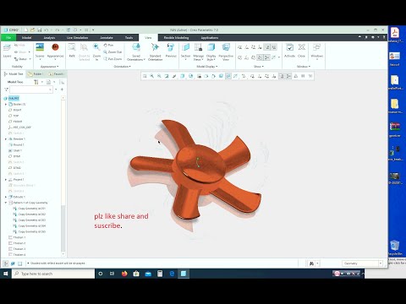Open Firefox from the taskbar

click(124, 274)
